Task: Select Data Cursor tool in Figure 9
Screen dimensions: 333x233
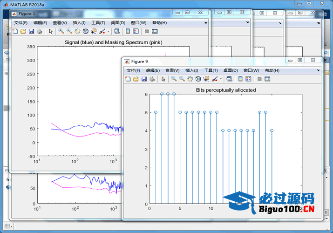Action: 206,79
